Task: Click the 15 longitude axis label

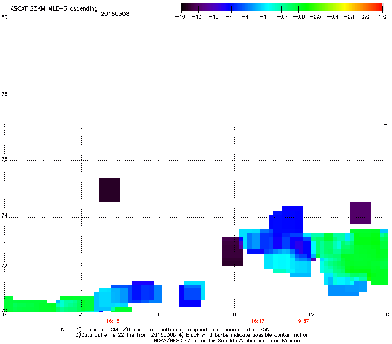Action: [x=388, y=315]
